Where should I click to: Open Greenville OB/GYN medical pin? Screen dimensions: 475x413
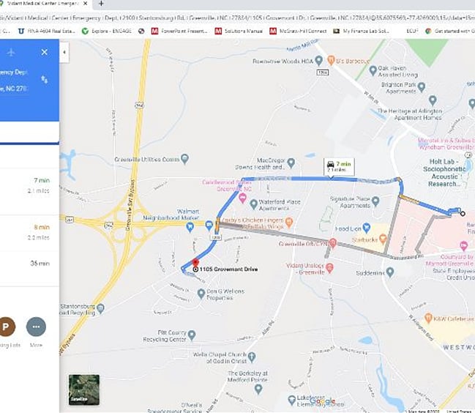332,242
